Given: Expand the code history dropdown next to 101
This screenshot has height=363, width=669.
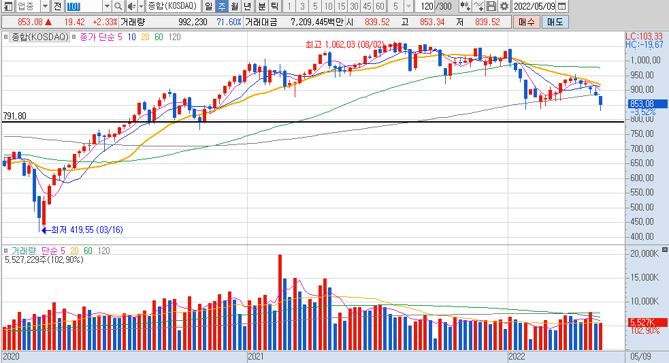Looking at the screenshot, I should pos(108,6).
